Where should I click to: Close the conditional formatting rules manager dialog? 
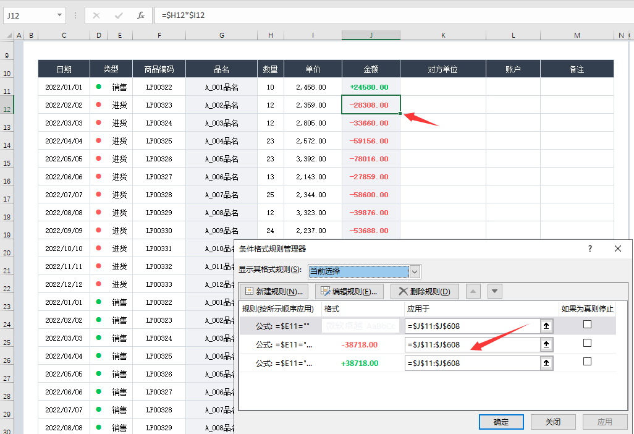tap(618, 249)
